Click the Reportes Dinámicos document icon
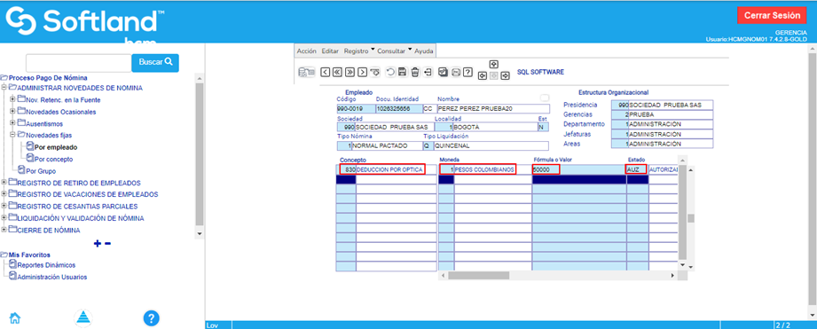This screenshot has width=817, height=329. coord(13,264)
